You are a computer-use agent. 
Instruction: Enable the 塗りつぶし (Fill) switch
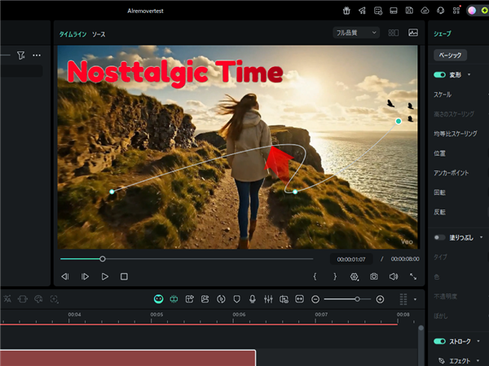(440, 237)
